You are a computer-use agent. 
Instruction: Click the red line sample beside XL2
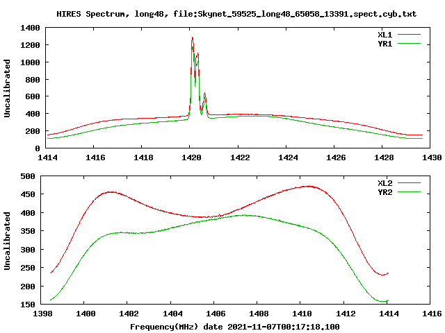pos(409,183)
